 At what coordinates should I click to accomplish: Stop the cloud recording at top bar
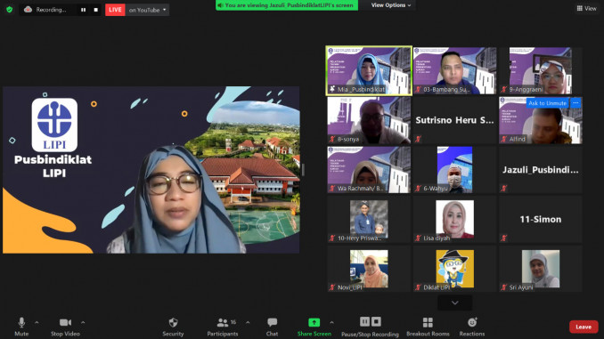96,10
